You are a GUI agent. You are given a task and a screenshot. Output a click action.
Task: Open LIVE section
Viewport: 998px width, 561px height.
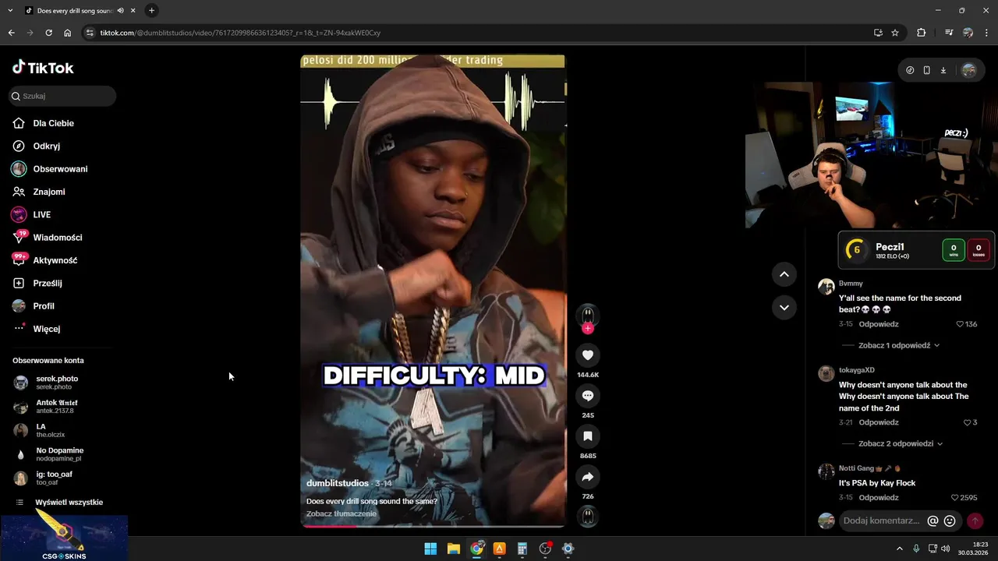pos(41,214)
